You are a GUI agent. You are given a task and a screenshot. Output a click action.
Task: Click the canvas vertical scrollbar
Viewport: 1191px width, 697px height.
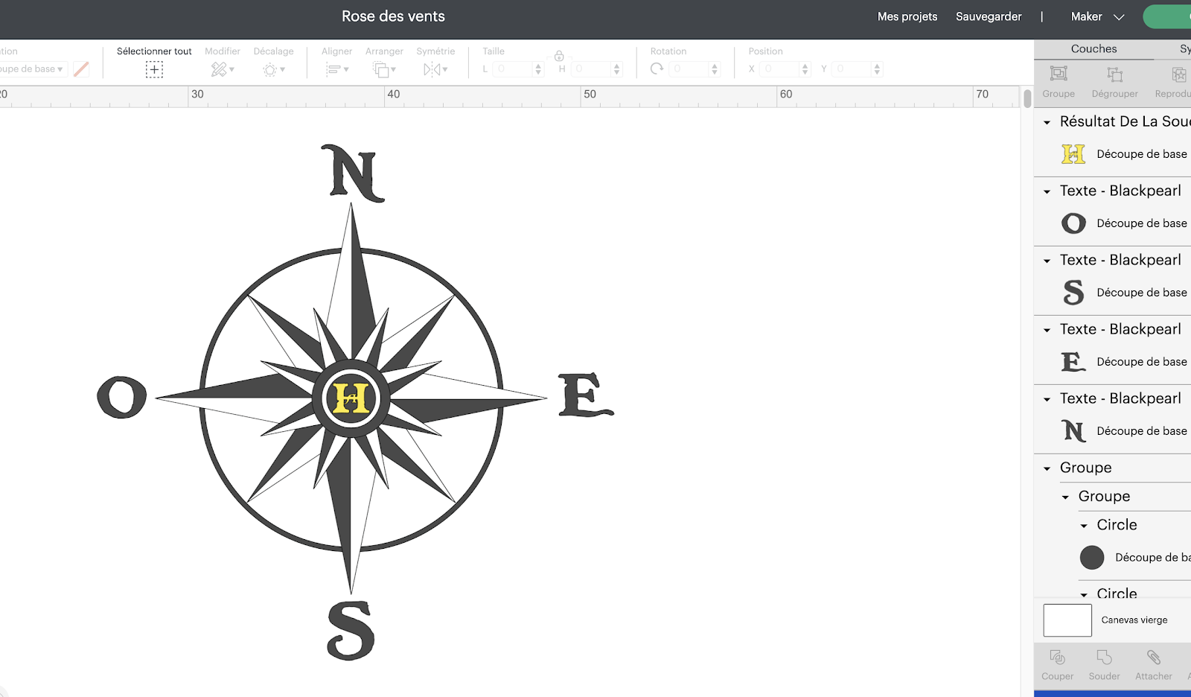(x=1027, y=98)
